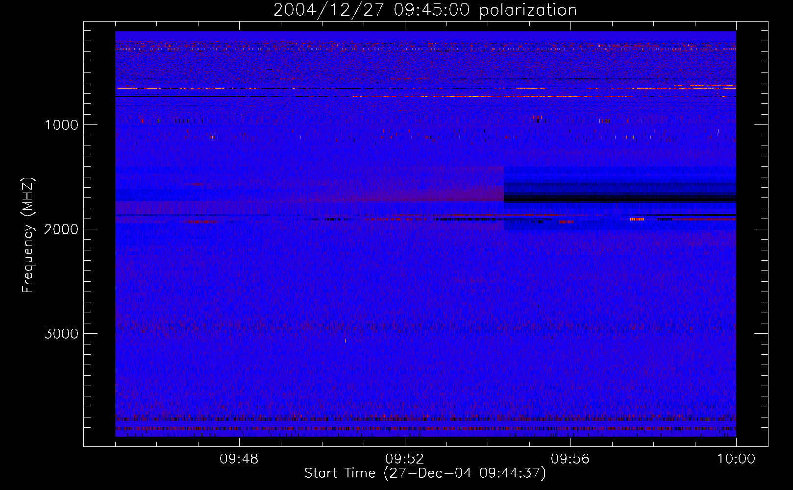Click the bright orange horizontal line near 650 MHz
The height and width of the screenshot is (490, 793).
click(425, 88)
